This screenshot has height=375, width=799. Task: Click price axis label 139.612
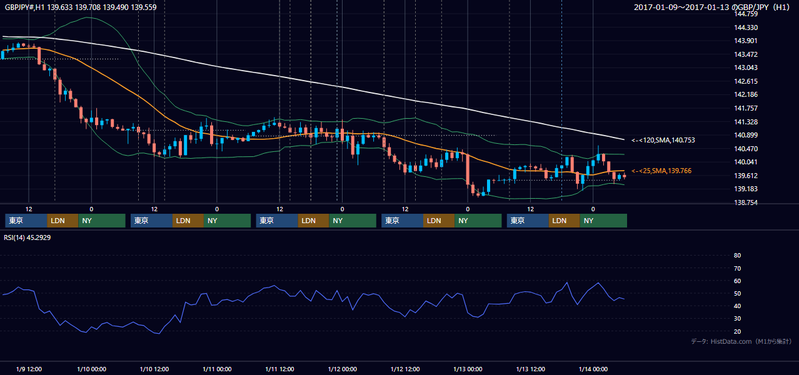746,176
